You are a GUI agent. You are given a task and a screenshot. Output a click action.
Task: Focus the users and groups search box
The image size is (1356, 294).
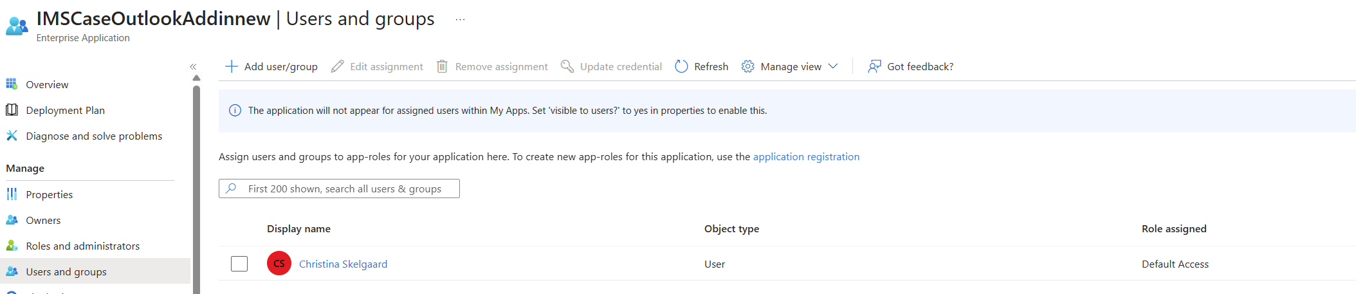pos(339,188)
